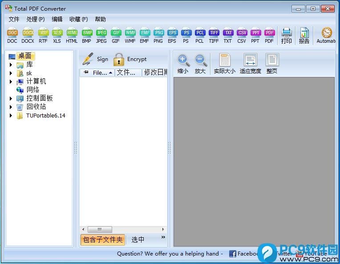This screenshot has width=340, height=264.
Task: Set preview to 实际大小
Action: point(225,64)
